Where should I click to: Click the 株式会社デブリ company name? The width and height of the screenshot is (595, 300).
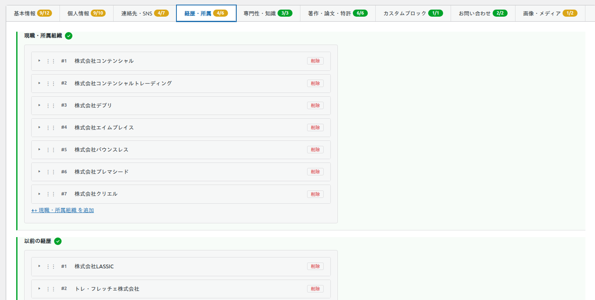coord(93,105)
